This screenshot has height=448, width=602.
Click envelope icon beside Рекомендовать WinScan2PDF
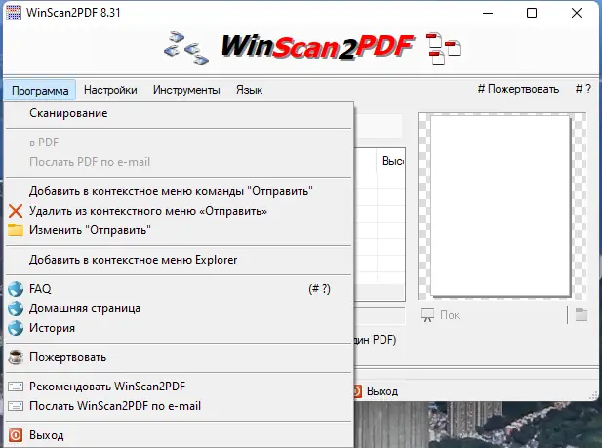point(16,387)
